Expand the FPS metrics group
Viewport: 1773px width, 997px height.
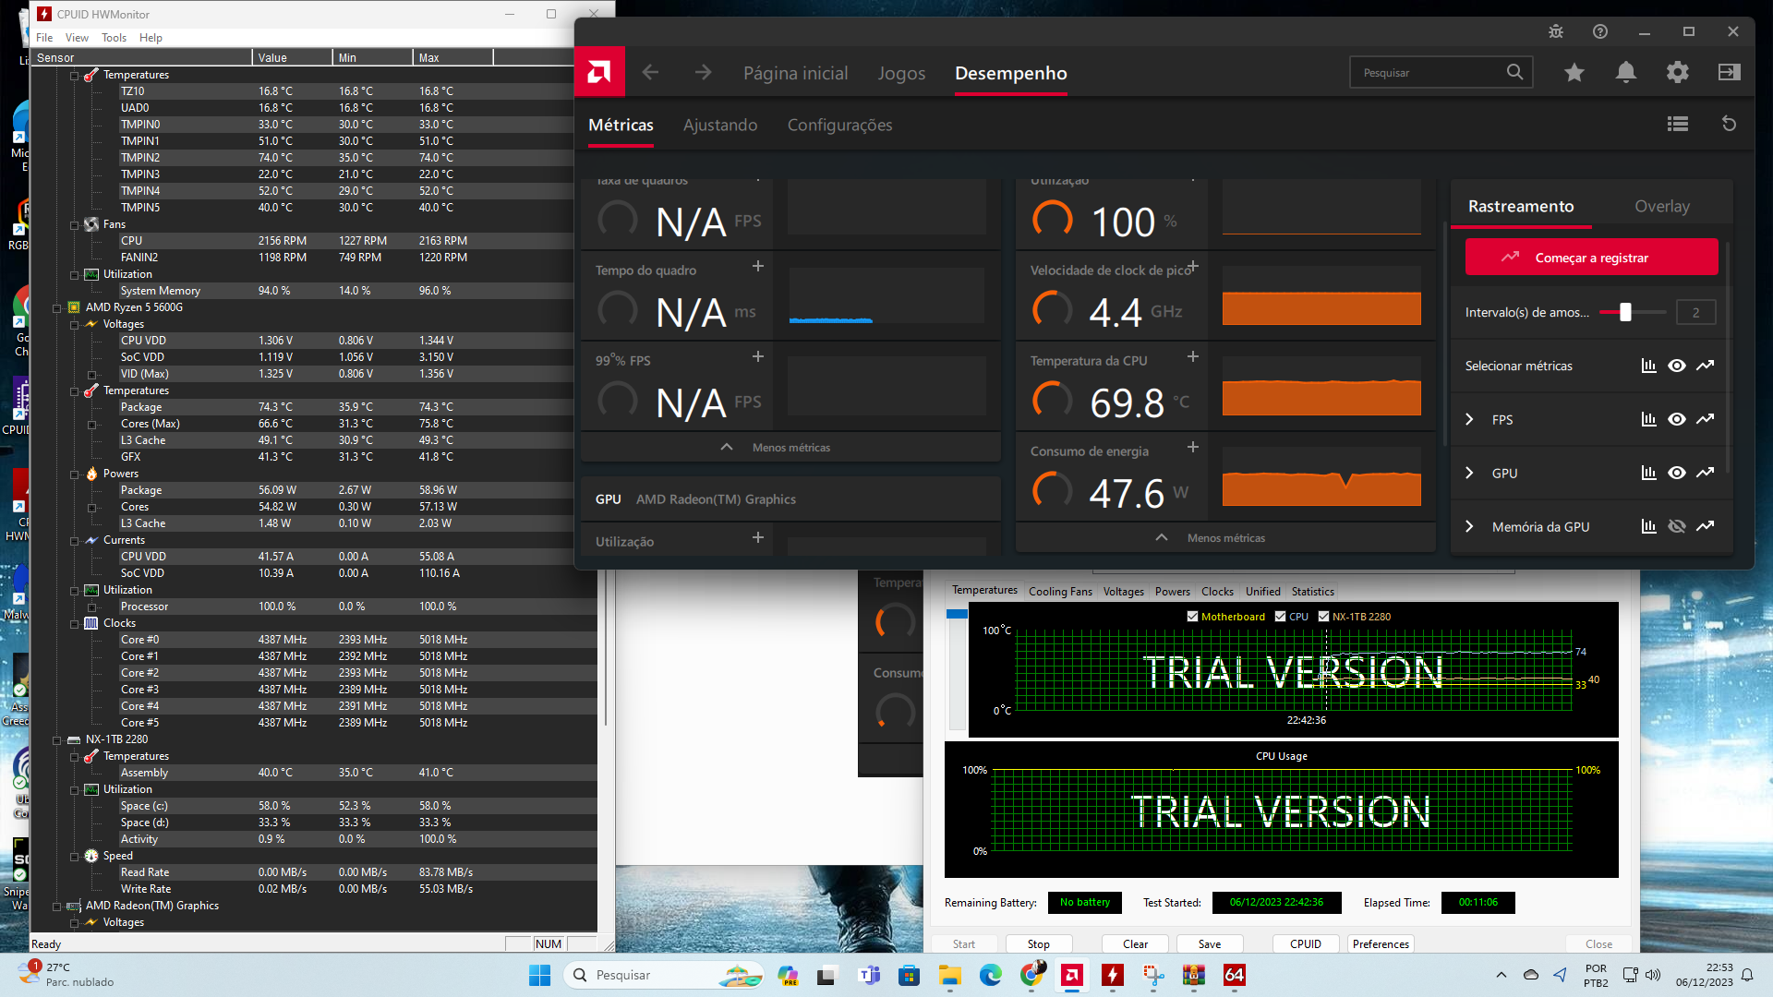point(1470,419)
